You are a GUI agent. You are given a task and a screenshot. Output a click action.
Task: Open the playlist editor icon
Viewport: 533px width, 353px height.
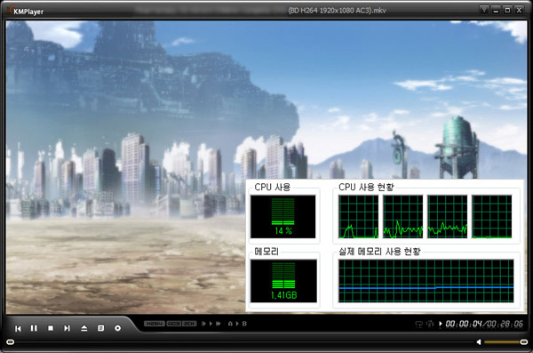point(100,328)
